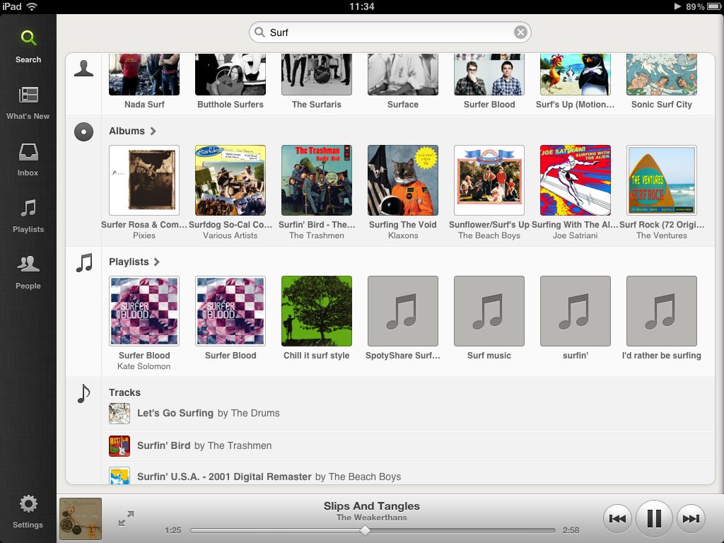The width and height of the screenshot is (724, 543).
Task: Clear the Surf search query
Action: pyautogui.click(x=520, y=32)
